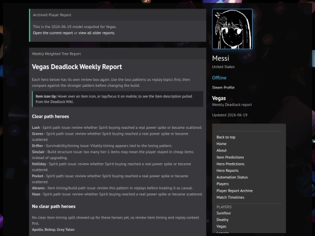The image size is (315, 236).
Task: Select player Surefour in sidebar
Action: [223, 213]
